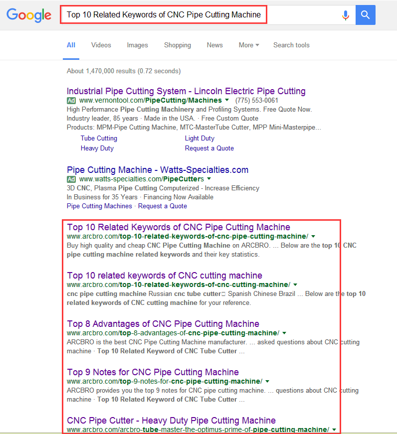Click the microphone voice search icon

(345, 15)
